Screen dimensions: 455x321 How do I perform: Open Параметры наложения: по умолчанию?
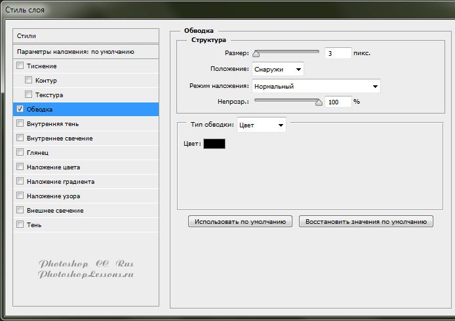coord(86,51)
